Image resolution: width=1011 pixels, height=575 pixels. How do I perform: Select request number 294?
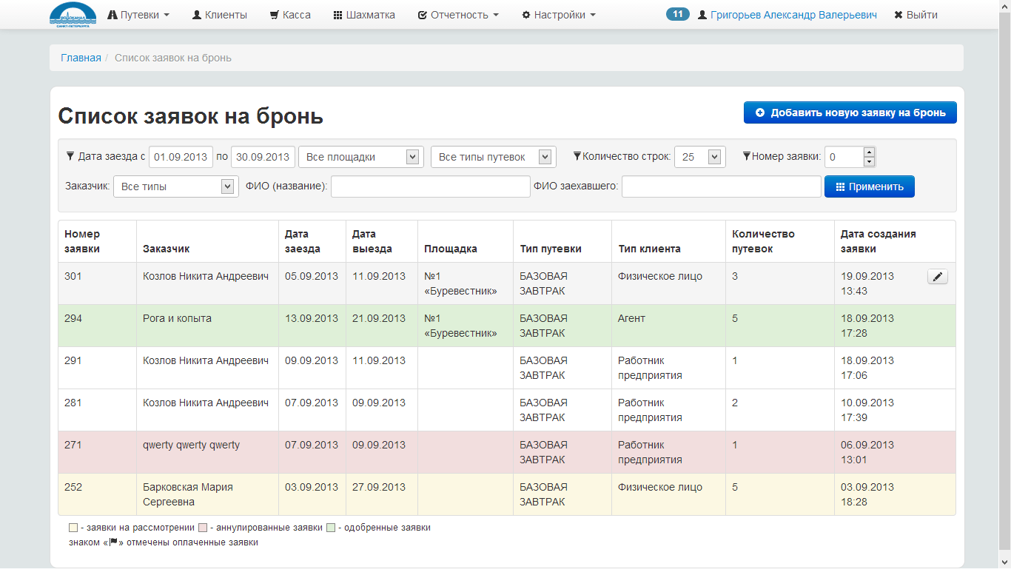point(73,318)
